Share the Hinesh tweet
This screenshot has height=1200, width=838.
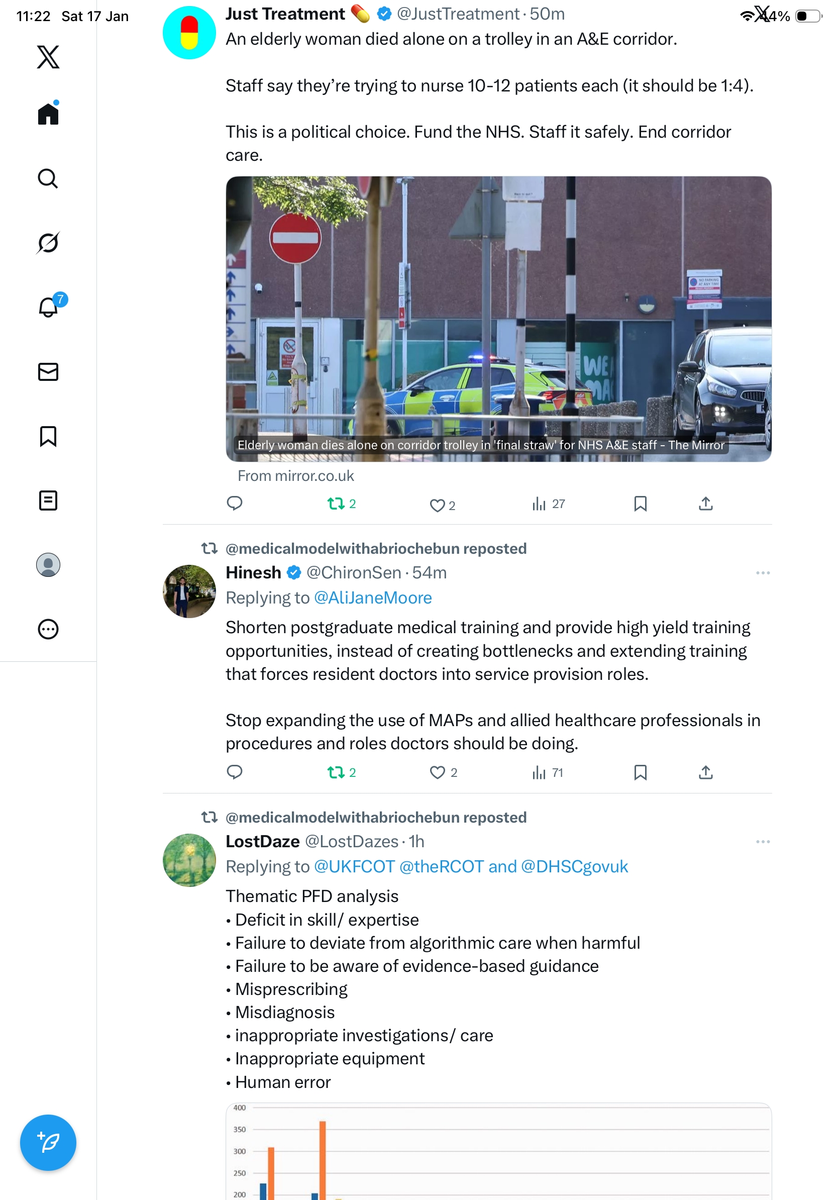(x=705, y=772)
